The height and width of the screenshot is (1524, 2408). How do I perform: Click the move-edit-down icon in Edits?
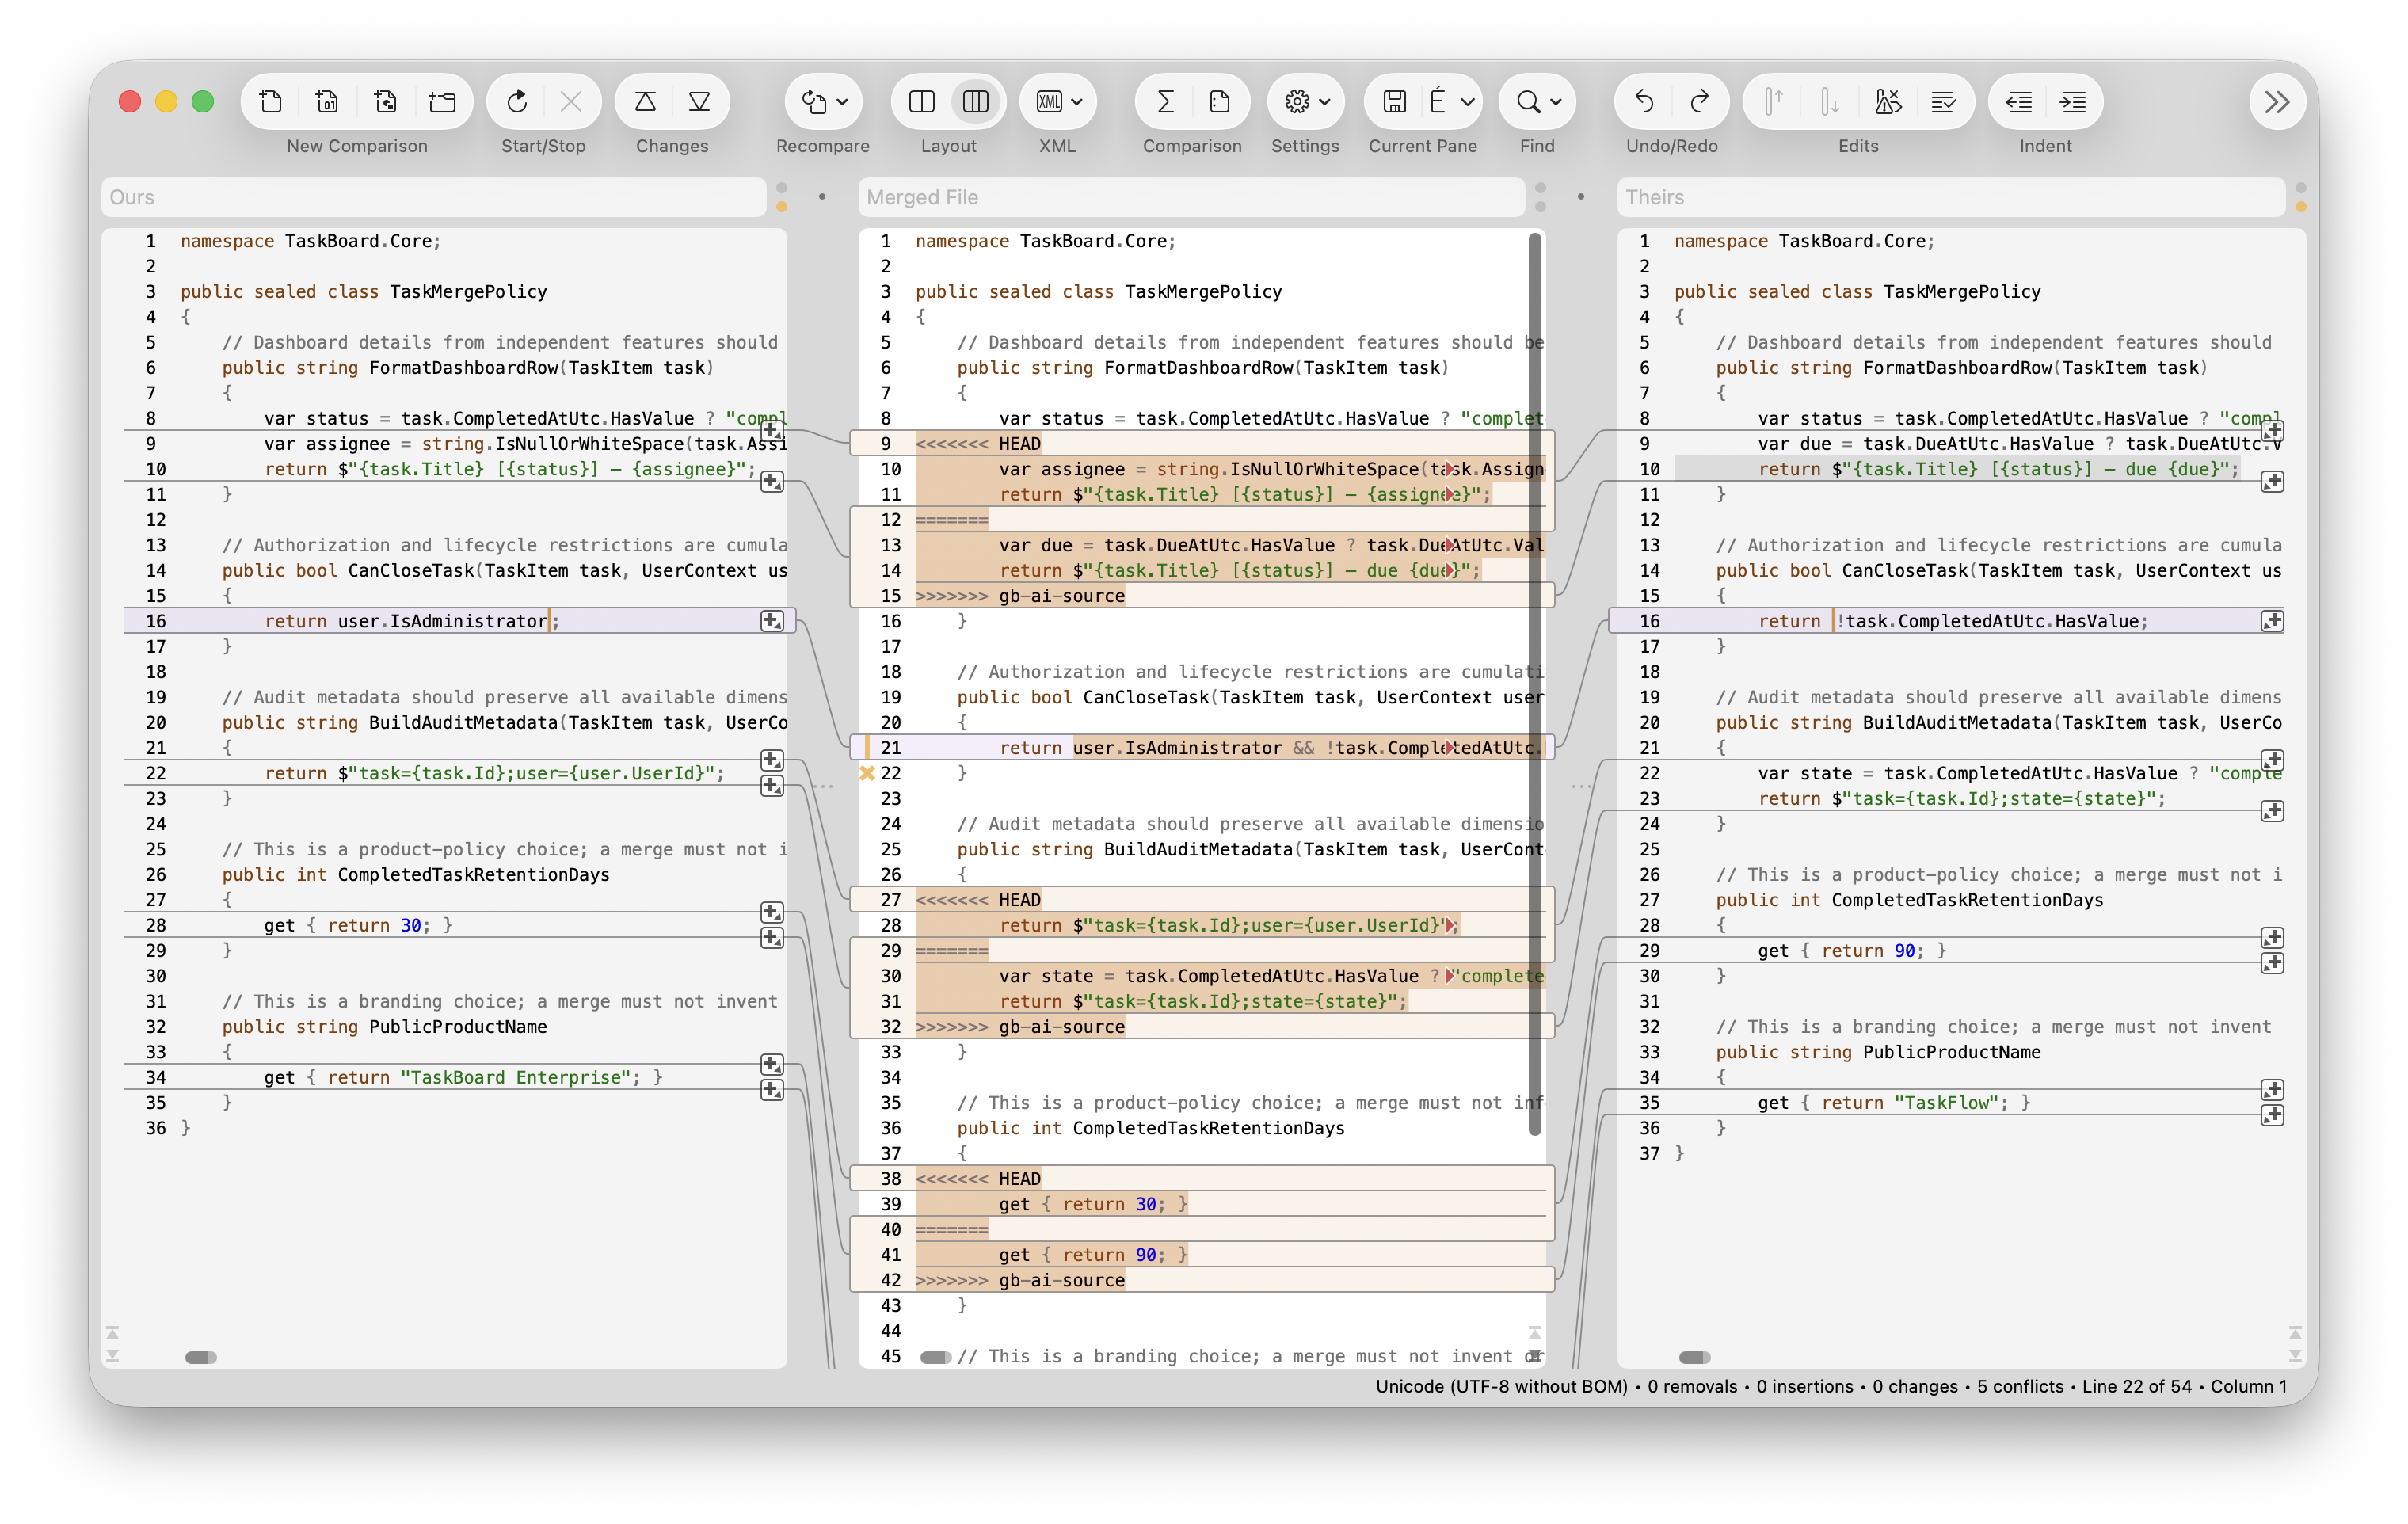[x=1829, y=101]
